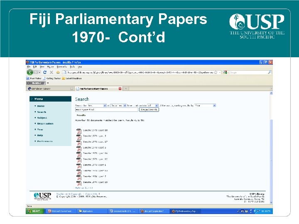Viewport: 299px width, 224px height.
Task: Close the Fiji Parliamentary Papers tab
Action: pyautogui.click(x=120, y=89)
